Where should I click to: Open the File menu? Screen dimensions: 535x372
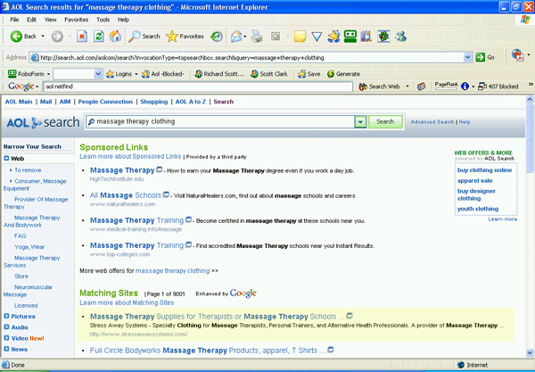[x=14, y=20]
